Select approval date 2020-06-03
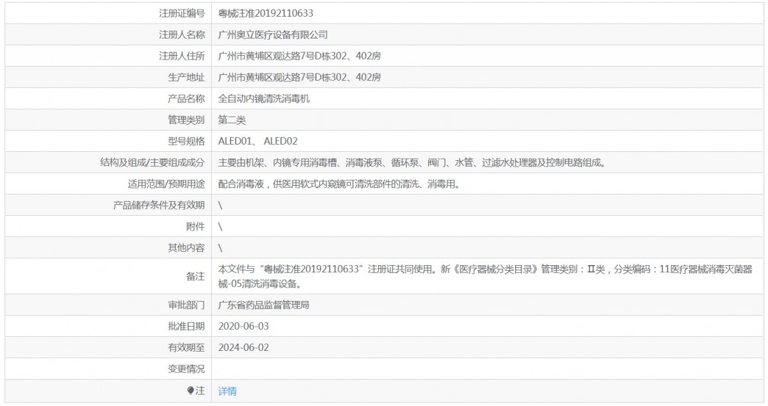The image size is (768, 406). tap(244, 326)
